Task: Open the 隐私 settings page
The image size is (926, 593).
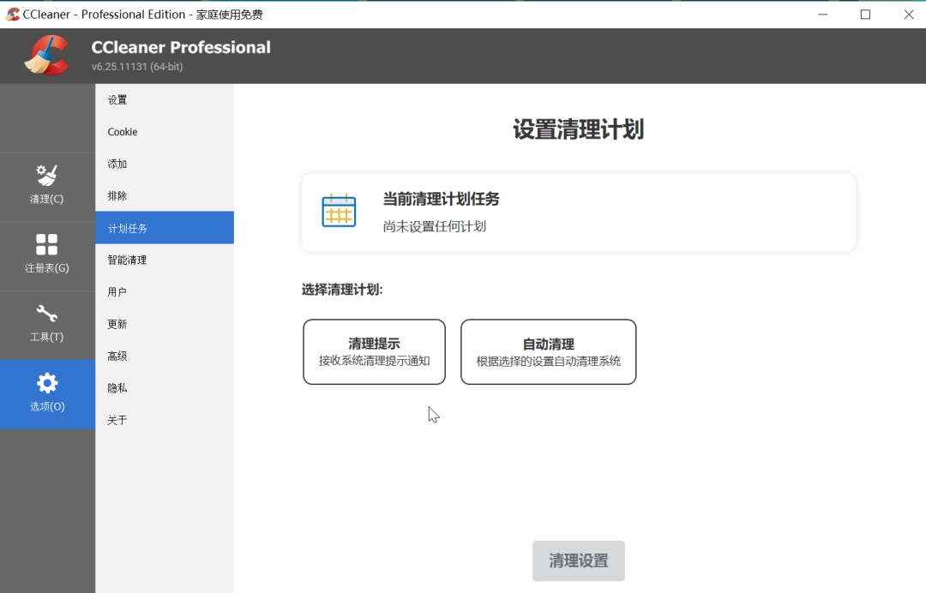Action: click(117, 387)
